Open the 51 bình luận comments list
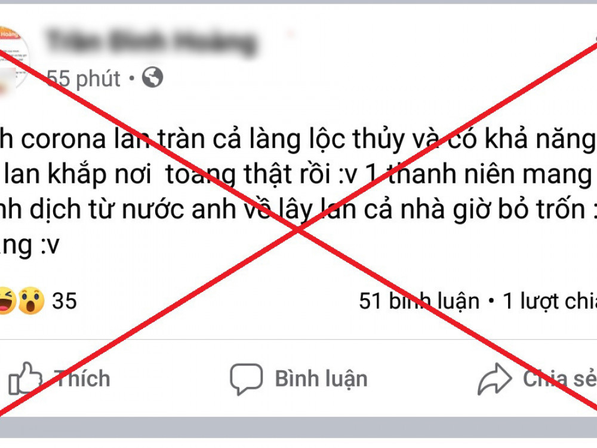Screen dimensions: 597x448 419,301
